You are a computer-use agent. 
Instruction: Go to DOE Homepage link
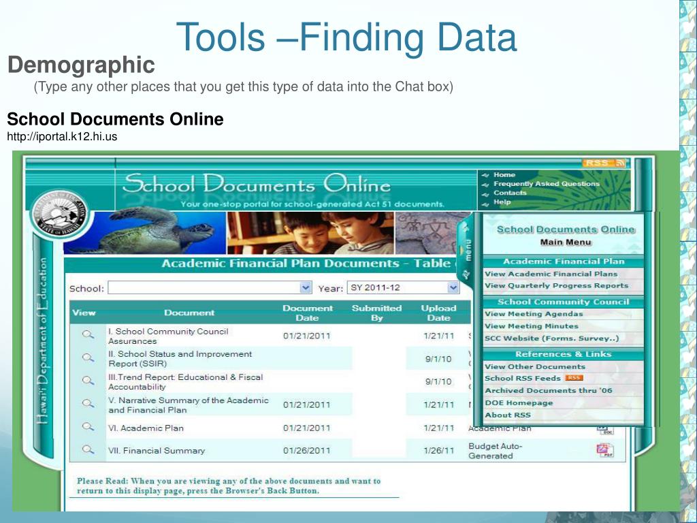[x=519, y=403]
